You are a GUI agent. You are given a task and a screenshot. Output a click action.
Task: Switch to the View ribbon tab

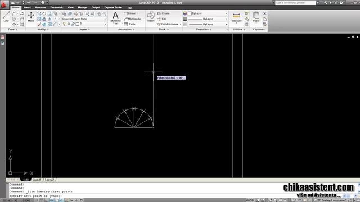70,7
